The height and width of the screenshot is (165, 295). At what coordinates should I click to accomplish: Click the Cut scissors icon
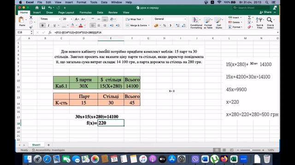point(31,17)
